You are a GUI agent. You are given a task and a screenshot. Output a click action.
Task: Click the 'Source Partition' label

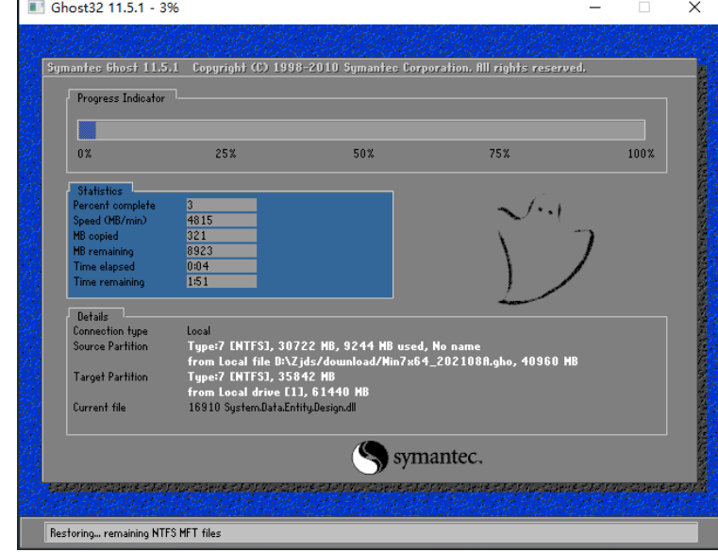[x=110, y=346]
